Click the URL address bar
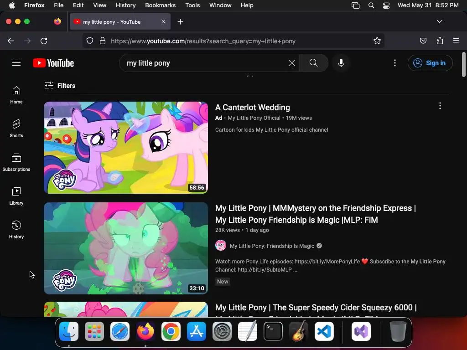467x350 pixels. 233,41
